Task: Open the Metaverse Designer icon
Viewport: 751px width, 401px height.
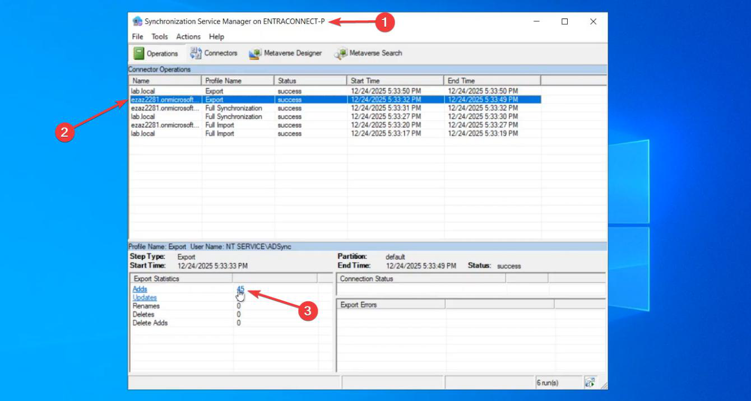Action: pos(255,53)
